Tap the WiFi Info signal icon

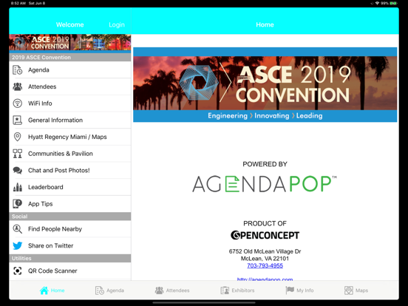[x=18, y=103]
